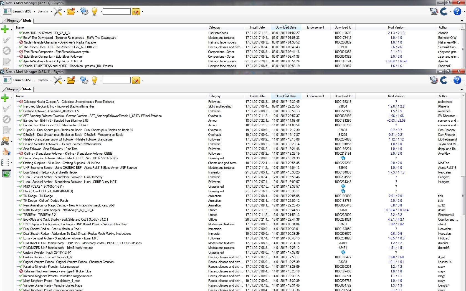Open settings gear icon in lower window toolbar
The height and width of the screenshot is (291, 466).
[x=84, y=80]
